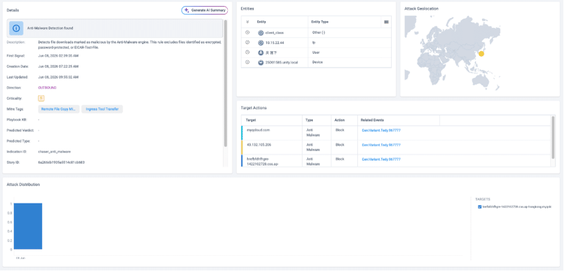Open the Ingress Tool Transfer Mitre tag
The width and height of the screenshot is (564, 271).
pyautogui.click(x=102, y=109)
